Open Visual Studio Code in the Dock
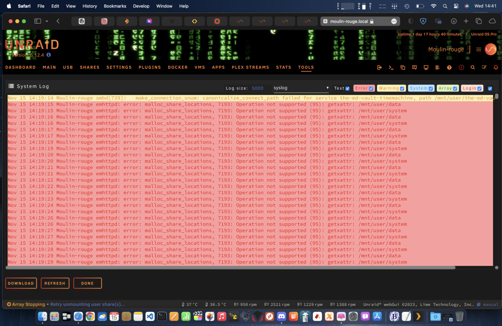 pos(150,316)
